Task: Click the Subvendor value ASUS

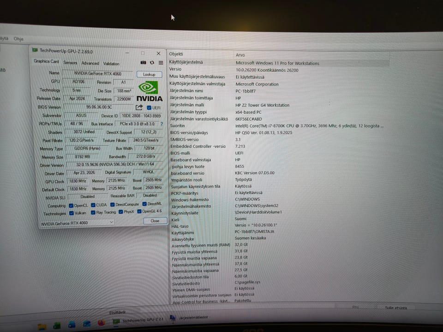Action: [81, 115]
